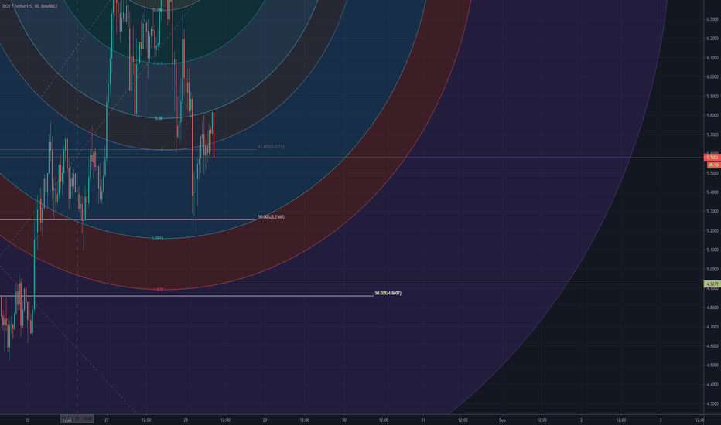
Task: Click the 6.0000 price axis label
Action: [712, 77]
